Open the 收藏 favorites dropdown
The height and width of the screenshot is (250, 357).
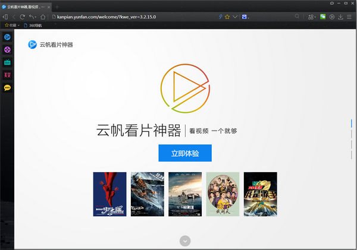coord(12,25)
